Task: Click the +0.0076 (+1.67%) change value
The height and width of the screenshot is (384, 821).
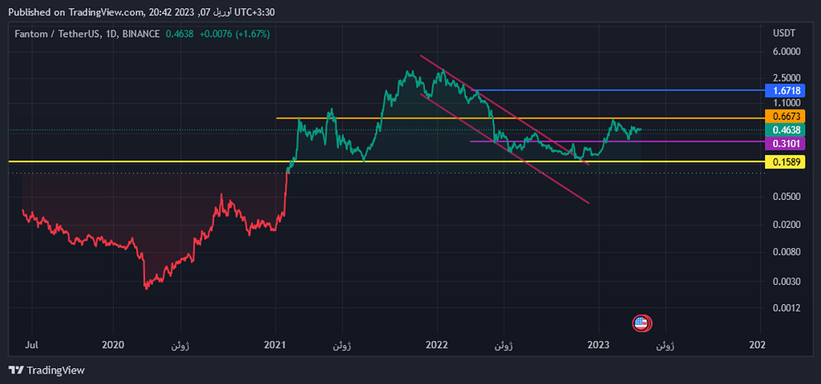Action: coord(234,34)
